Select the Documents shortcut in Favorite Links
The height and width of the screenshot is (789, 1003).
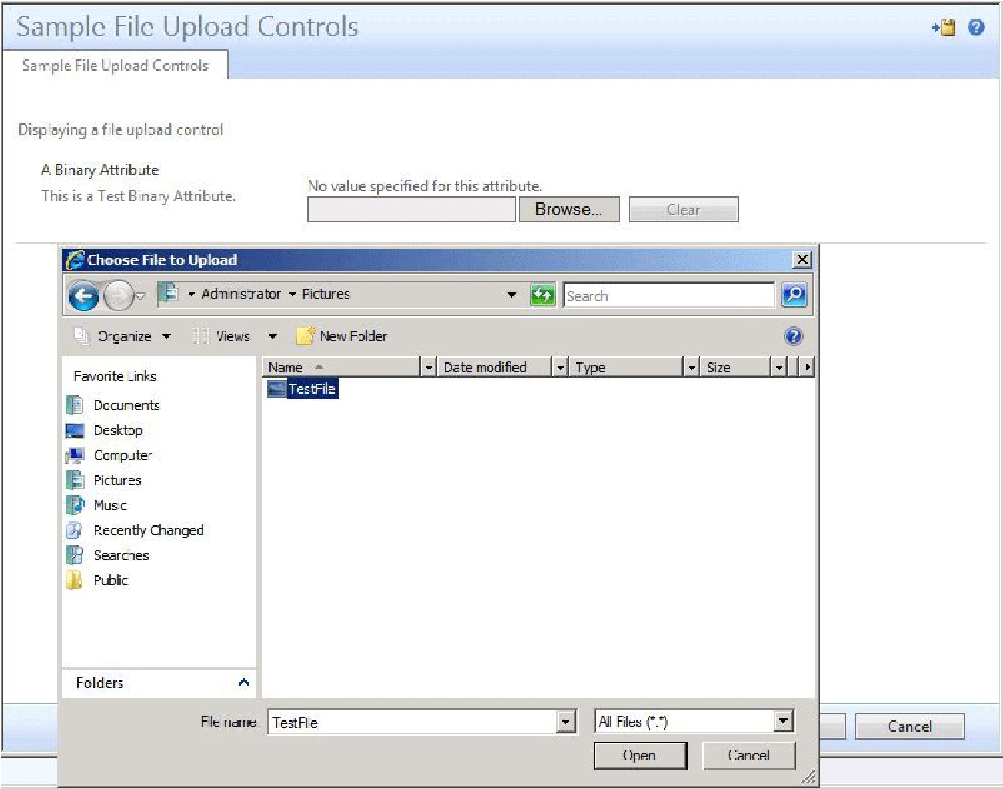[x=126, y=405]
